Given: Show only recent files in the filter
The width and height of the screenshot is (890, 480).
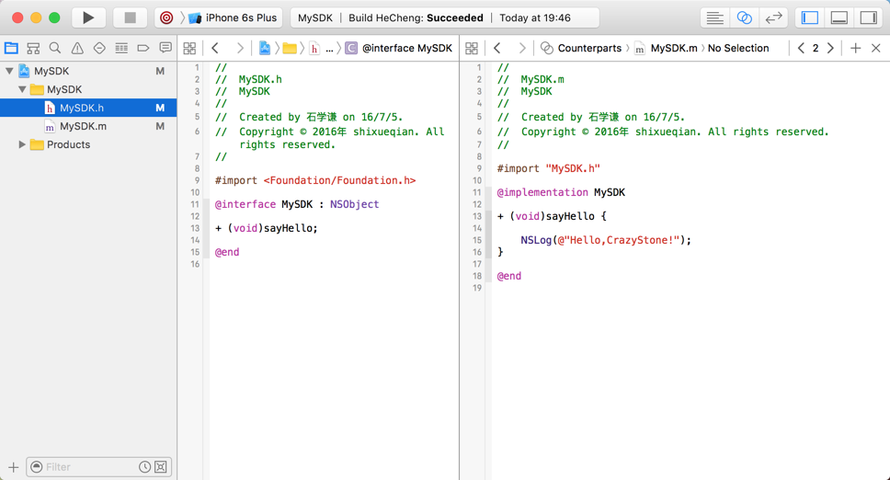Looking at the screenshot, I should [x=144, y=467].
